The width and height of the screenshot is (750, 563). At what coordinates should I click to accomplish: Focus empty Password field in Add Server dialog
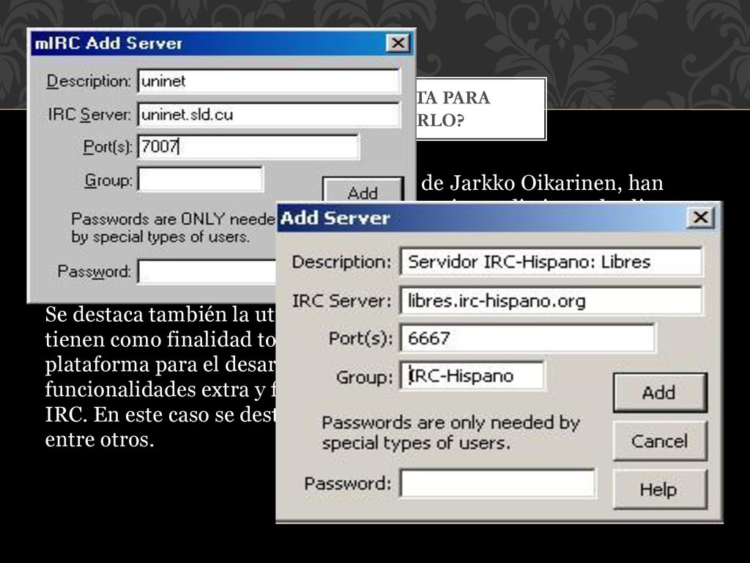point(497,484)
